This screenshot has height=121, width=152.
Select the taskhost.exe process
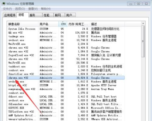[66, 67]
